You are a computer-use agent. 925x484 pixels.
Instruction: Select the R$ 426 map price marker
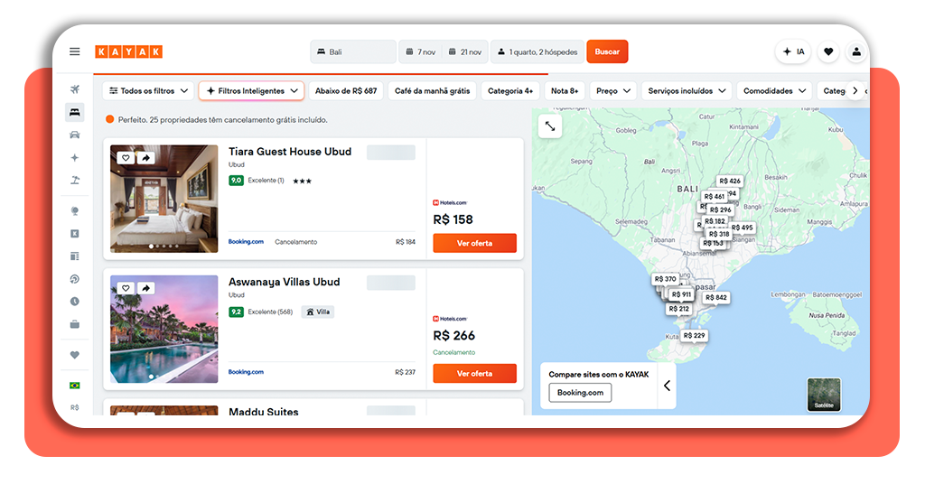730,181
